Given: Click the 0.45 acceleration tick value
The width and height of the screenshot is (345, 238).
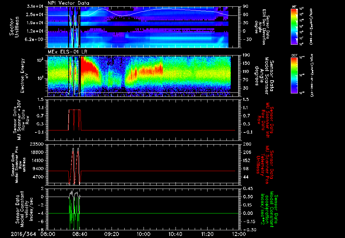Looking at the screenshot, I should [x=248, y=189].
